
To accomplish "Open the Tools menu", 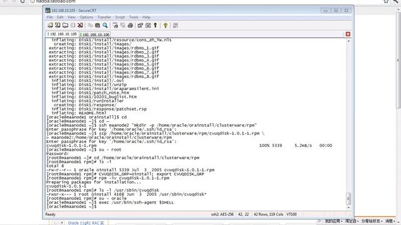I will tap(133, 17).
